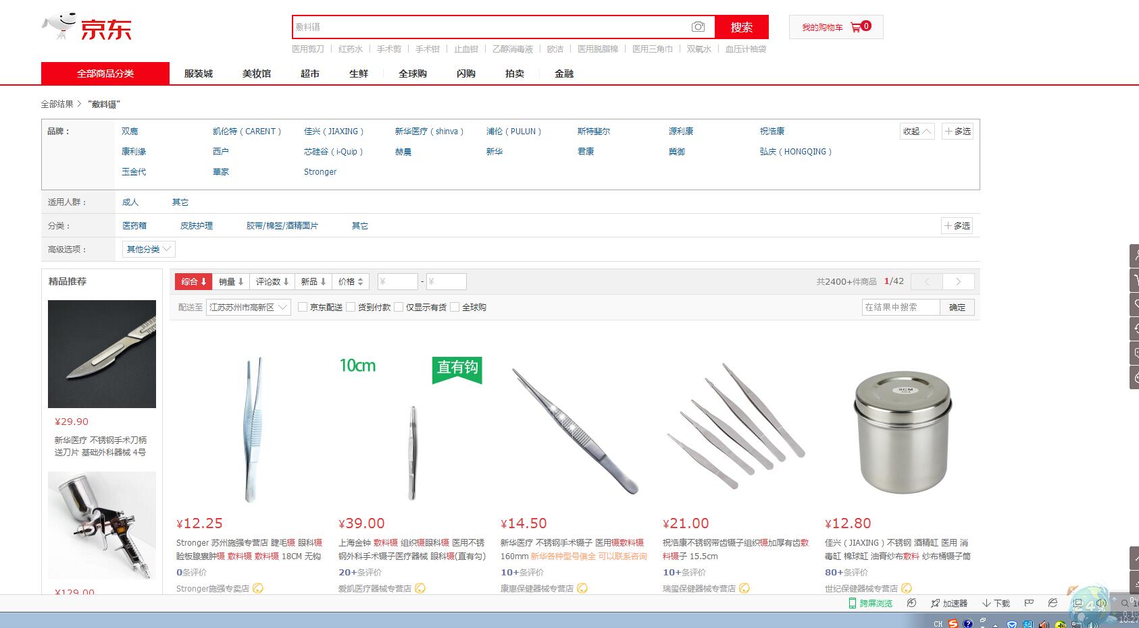This screenshot has width=1139, height=628.
Task: Expand the delivery location 江苏苏州市高新区 dropdown
Action: pyautogui.click(x=248, y=307)
